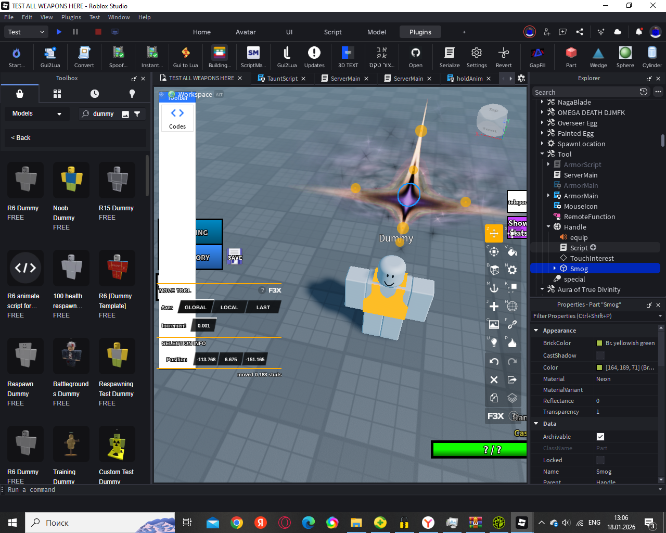
Task: Toggle the Archivable checkbox
Action: click(600, 437)
